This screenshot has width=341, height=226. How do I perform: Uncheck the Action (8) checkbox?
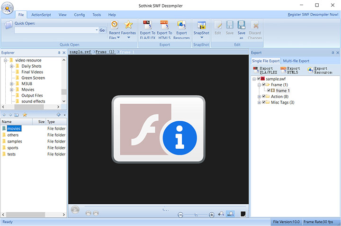tap(264, 97)
